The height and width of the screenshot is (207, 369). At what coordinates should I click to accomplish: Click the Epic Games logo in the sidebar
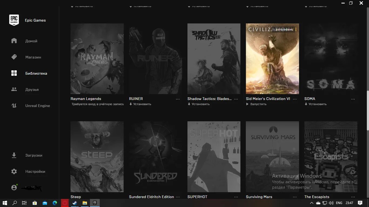[x=14, y=20]
